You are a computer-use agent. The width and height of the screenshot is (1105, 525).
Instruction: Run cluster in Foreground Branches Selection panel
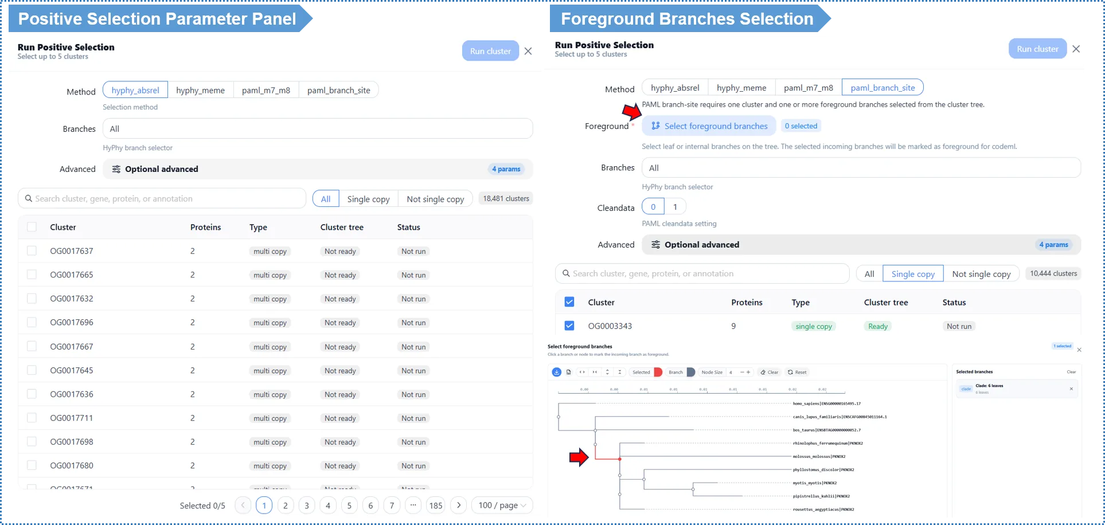click(x=1037, y=49)
